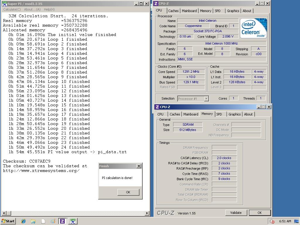
Task: Click the Intel Celeron inside logo
Action: (x=253, y=28)
